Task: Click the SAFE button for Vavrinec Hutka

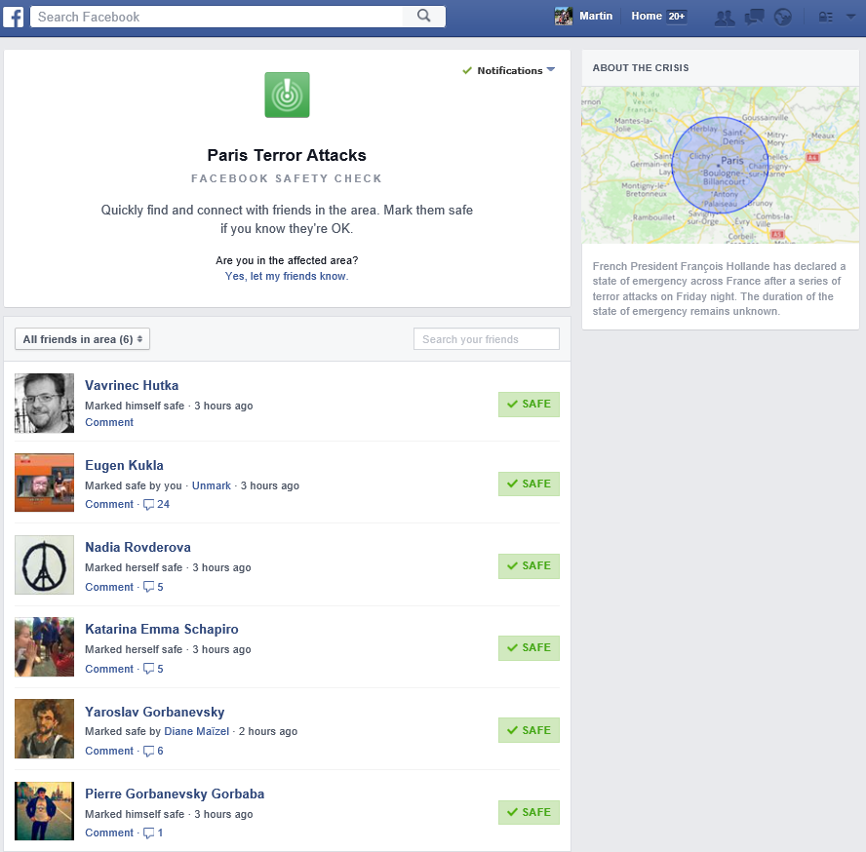Action: click(x=530, y=405)
